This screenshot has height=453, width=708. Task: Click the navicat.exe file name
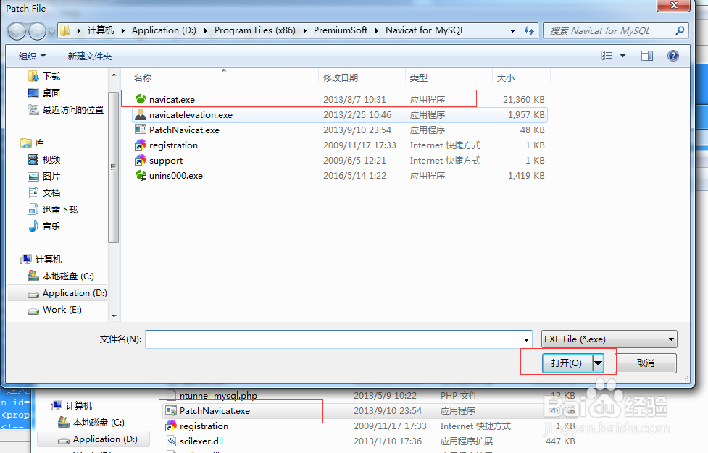[x=172, y=100]
